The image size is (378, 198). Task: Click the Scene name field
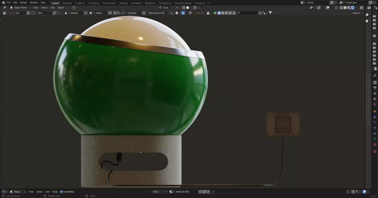[x=318, y=3]
